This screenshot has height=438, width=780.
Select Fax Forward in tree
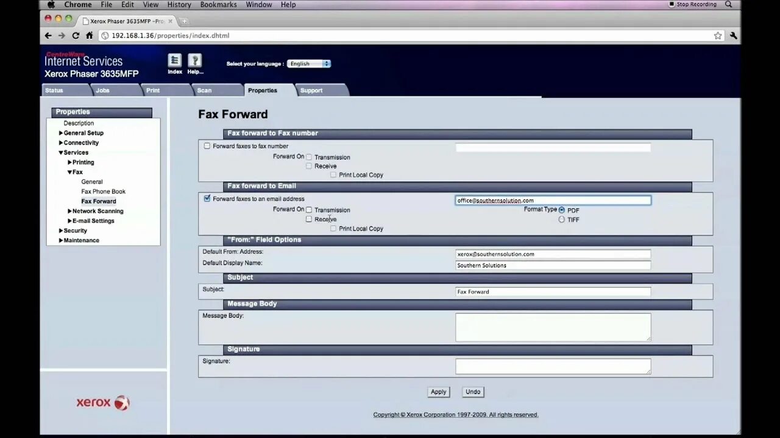(99, 201)
